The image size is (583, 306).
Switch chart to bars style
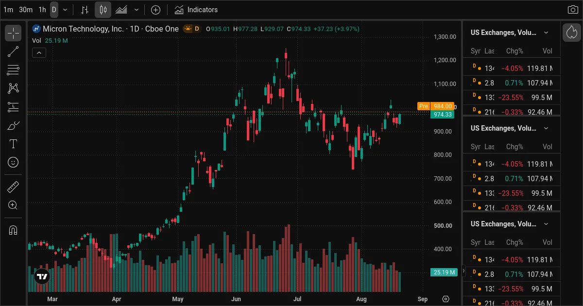(85, 10)
